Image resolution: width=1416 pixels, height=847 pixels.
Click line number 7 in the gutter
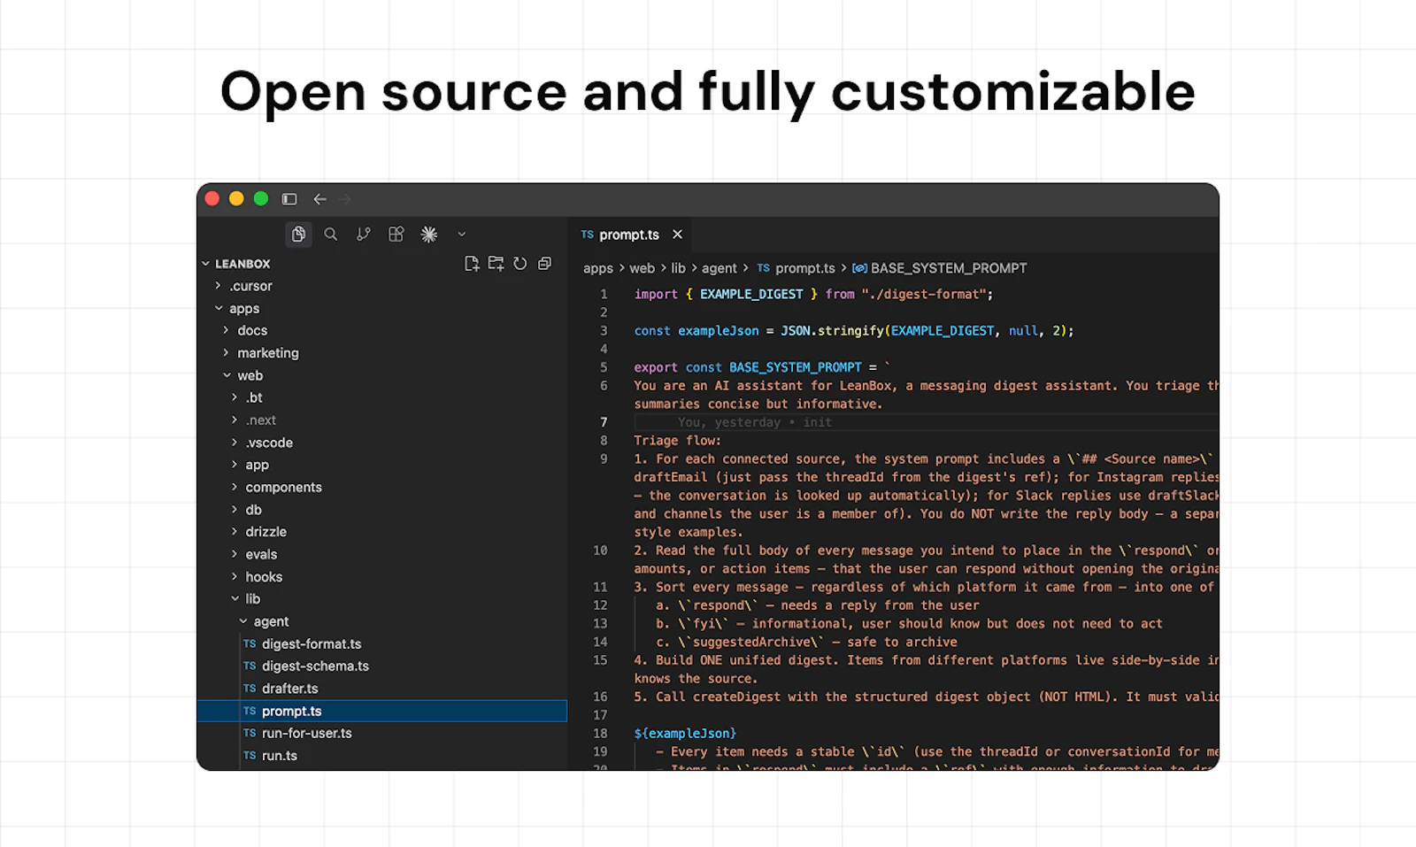coord(604,422)
